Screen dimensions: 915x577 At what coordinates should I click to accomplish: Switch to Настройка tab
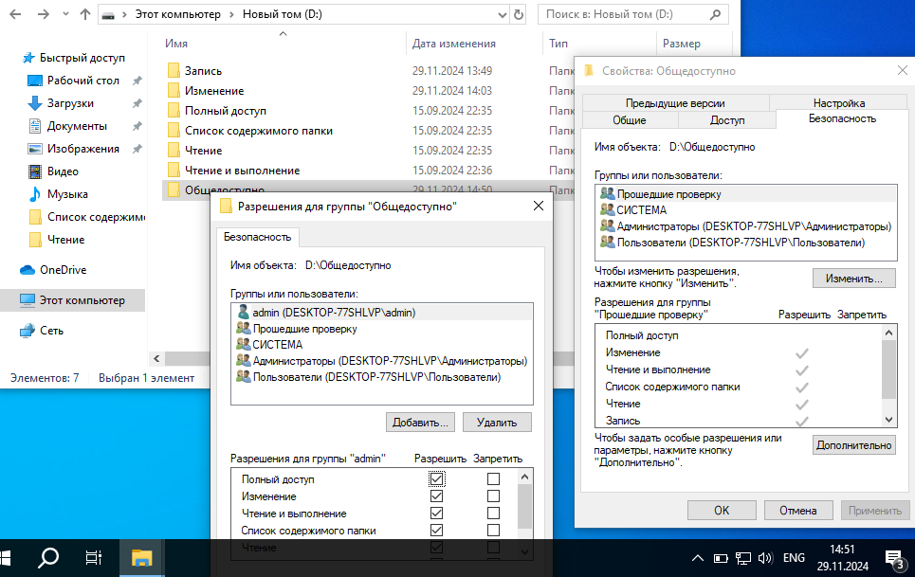pos(838,103)
